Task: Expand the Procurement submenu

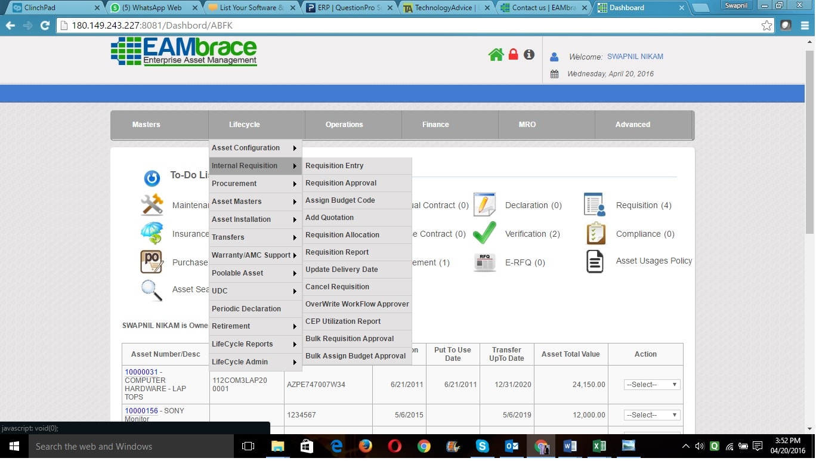Action: coord(255,184)
